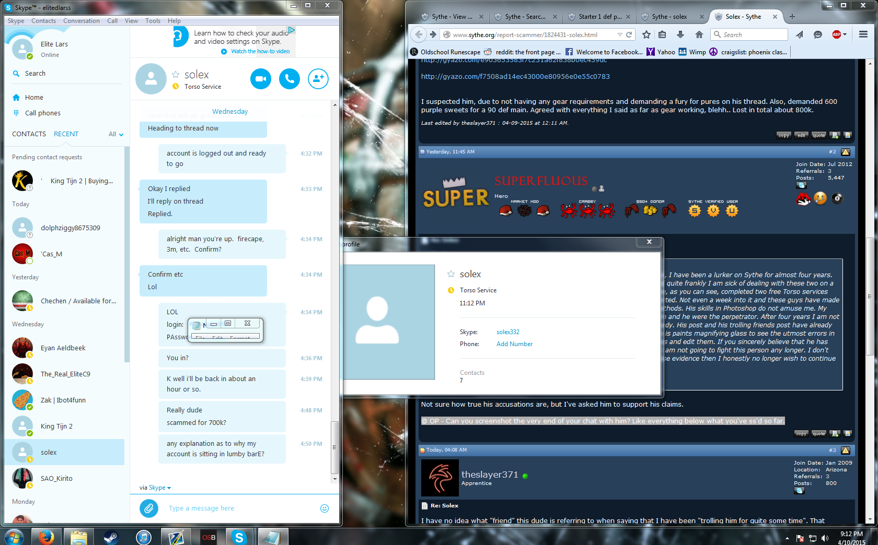878x545 pixels.
Task: Open conversation with The_Real_EliteC9
Action: (x=64, y=374)
